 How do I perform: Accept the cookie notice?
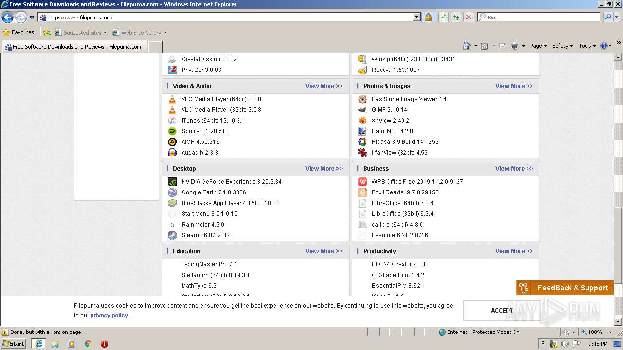point(502,311)
